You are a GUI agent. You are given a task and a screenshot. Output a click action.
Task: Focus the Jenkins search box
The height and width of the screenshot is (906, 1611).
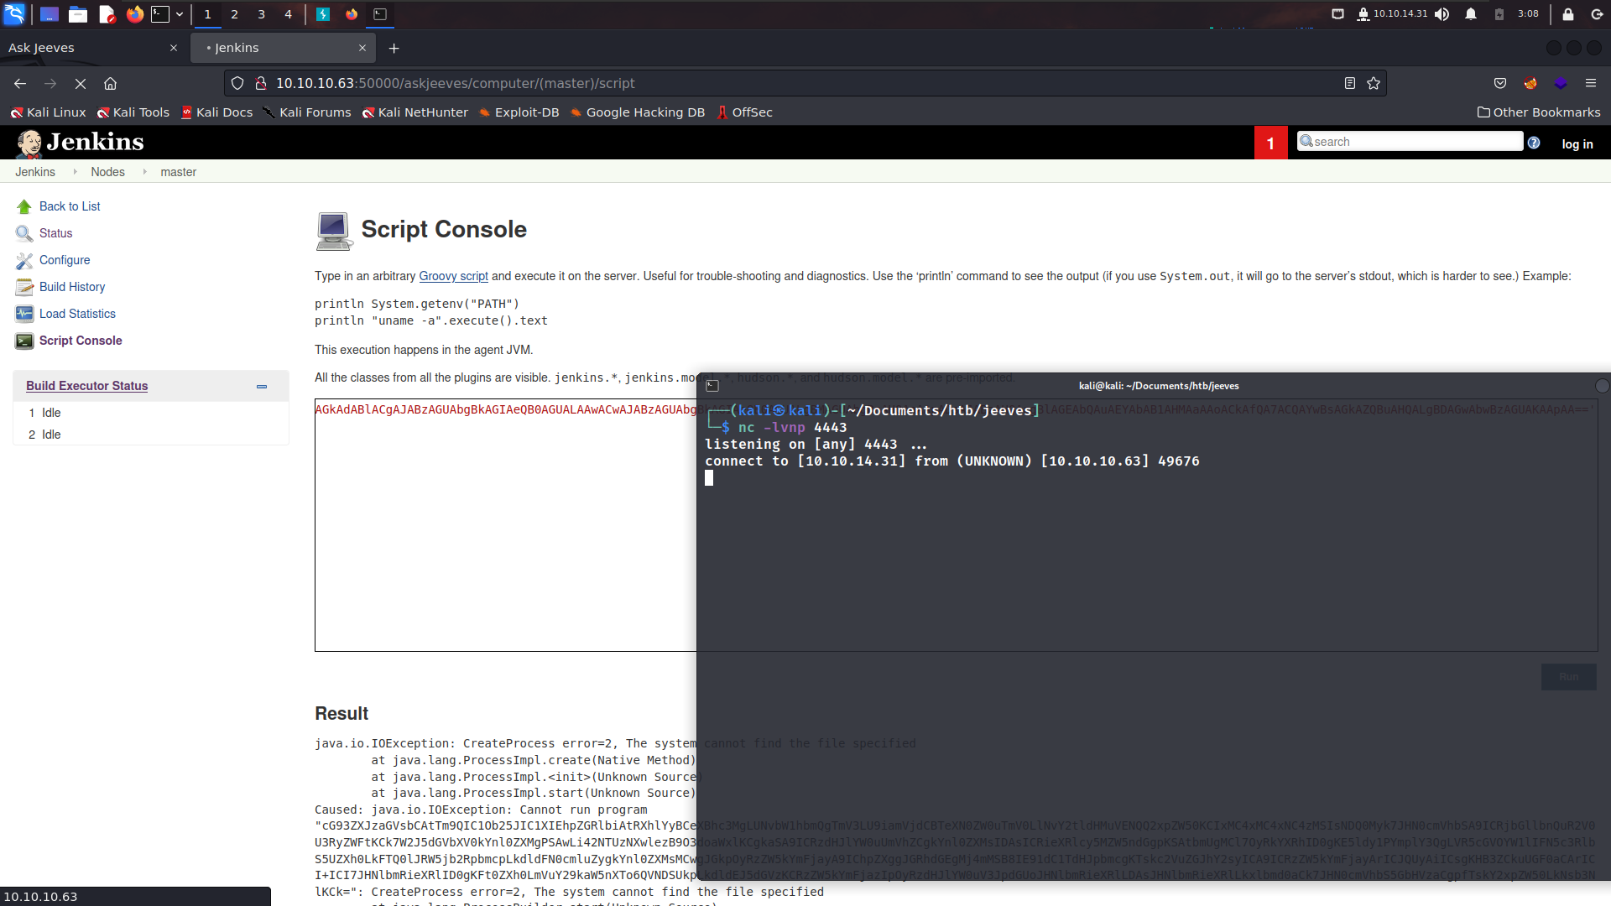point(1410,142)
